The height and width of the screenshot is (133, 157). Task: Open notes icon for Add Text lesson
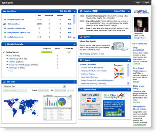tap(57, 62)
